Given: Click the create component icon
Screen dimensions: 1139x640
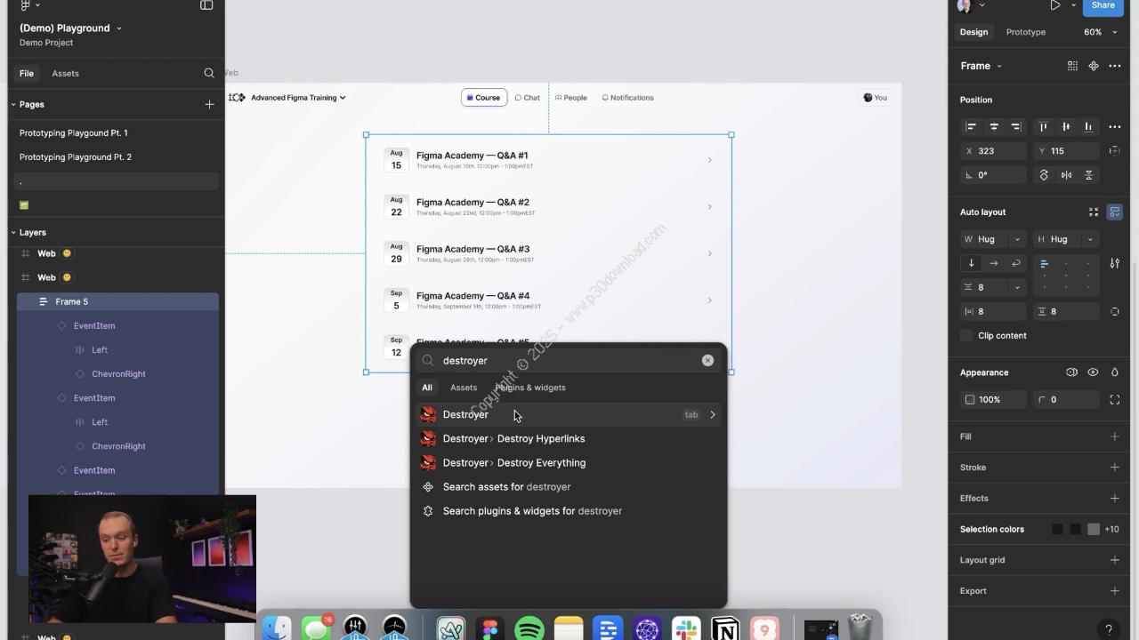Looking at the screenshot, I should point(1094,66).
